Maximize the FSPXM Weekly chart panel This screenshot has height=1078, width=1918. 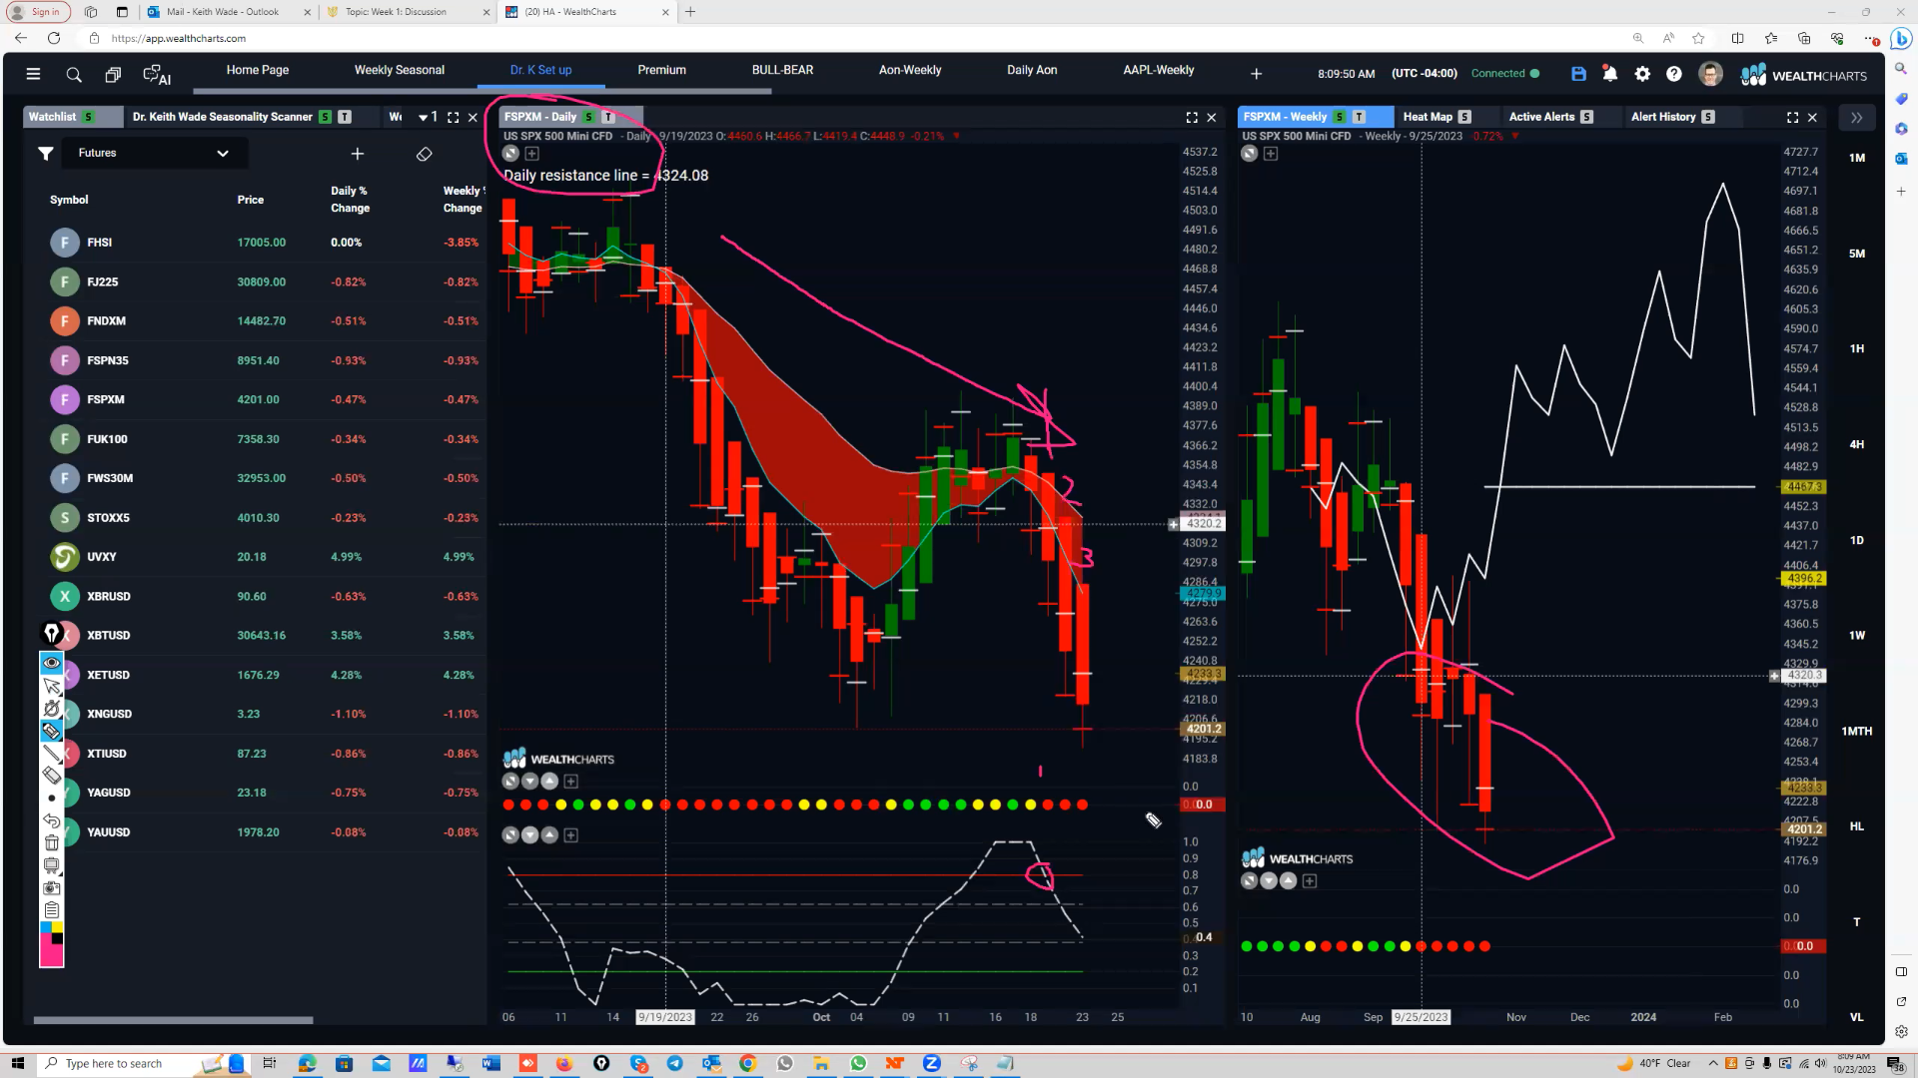(x=1792, y=118)
